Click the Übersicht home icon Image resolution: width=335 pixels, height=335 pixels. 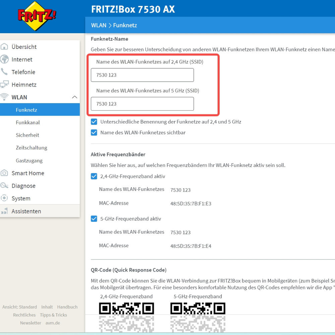click(x=4, y=47)
